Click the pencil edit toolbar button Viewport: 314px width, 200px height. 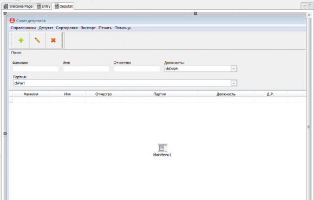tap(37, 40)
